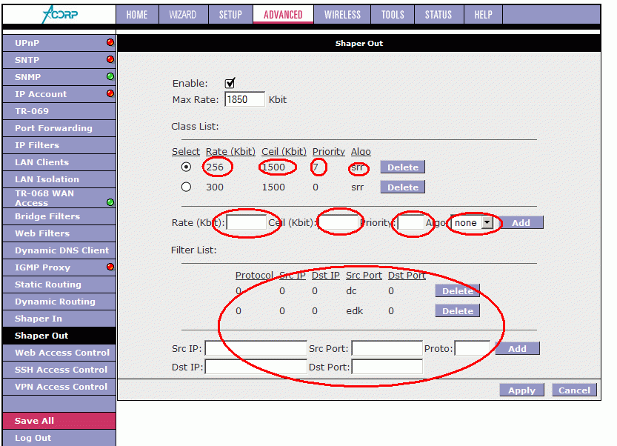Viewport: 617px width, 446px height.
Task: Delete the class with rate 256
Action: (402, 167)
